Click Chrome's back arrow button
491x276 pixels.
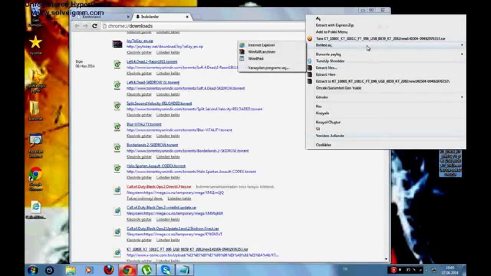(77, 26)
